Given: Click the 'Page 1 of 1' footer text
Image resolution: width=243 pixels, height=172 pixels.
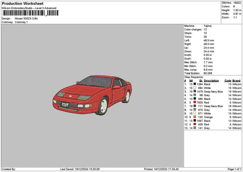Looking at the screenshot, I should pos(234,169).
